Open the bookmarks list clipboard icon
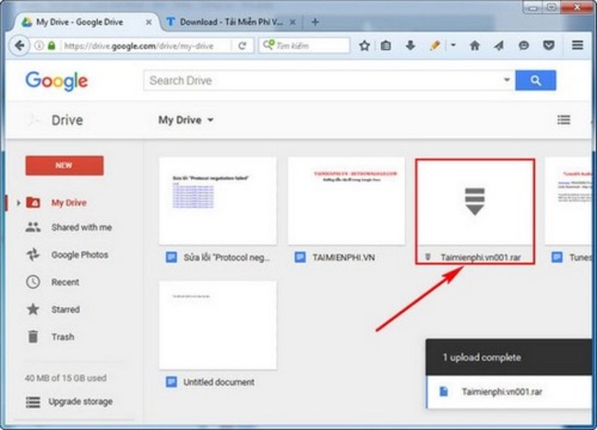 coord(385,46)
